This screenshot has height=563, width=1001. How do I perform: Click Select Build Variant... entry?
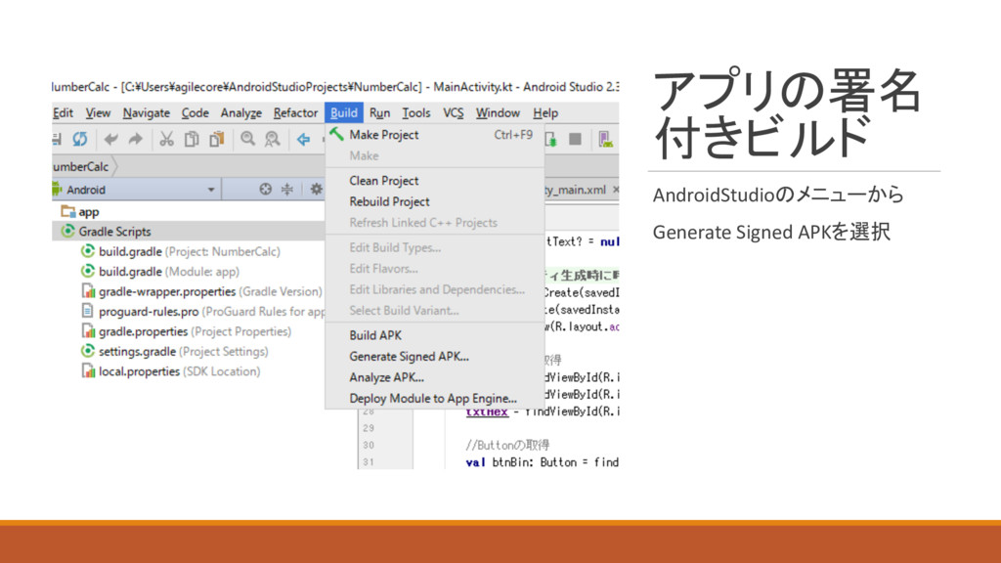tap(435, 311)
